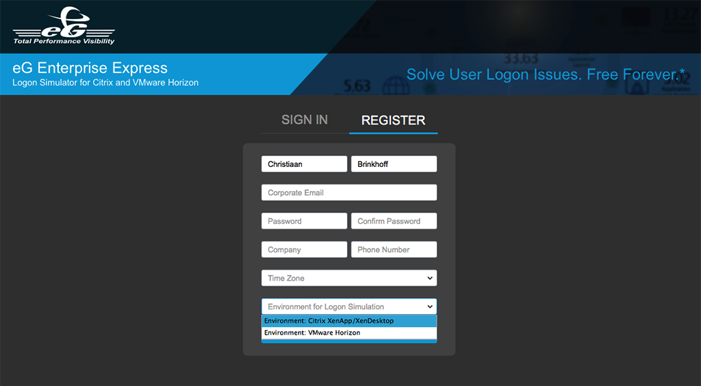Select the REGISTER tab
Image resolution: width=701 pixels, height=386 pixels.
[x=393, y=120]
